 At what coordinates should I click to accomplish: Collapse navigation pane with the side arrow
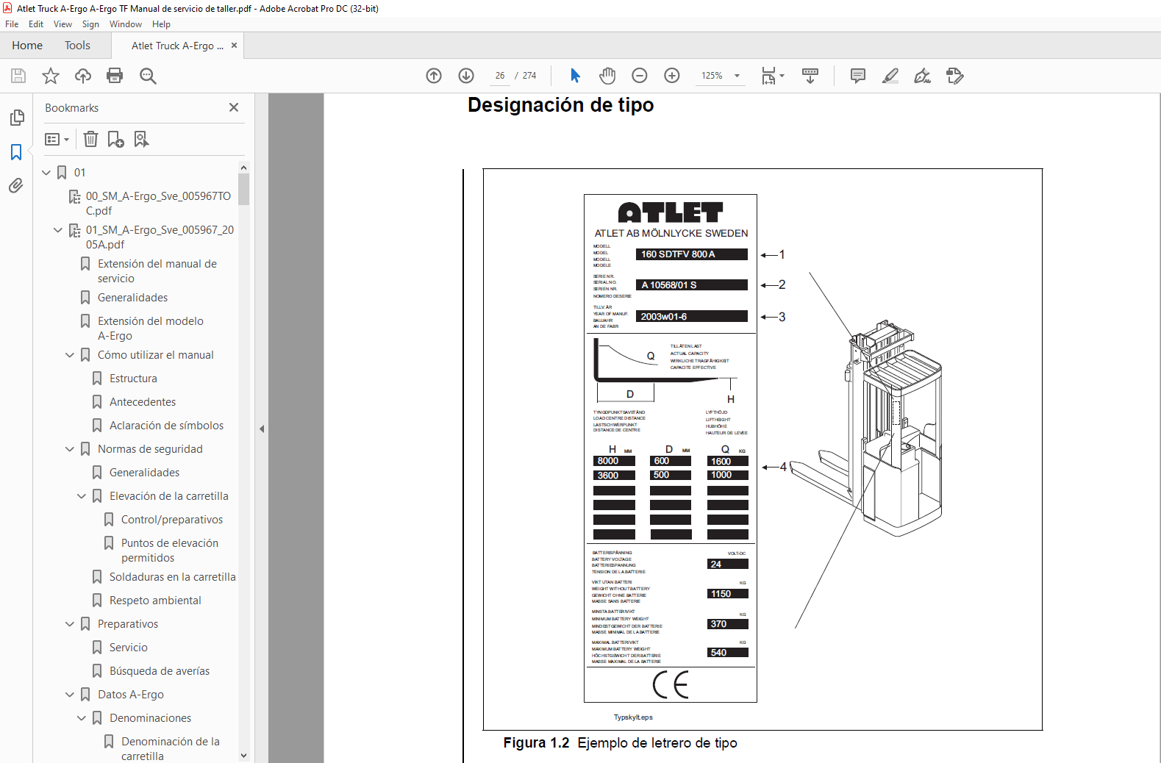coord(262,429)
